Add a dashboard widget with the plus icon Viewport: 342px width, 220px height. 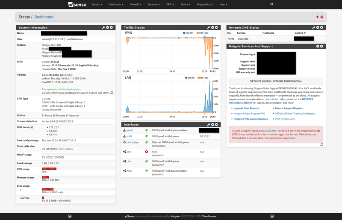coord(317,17)
